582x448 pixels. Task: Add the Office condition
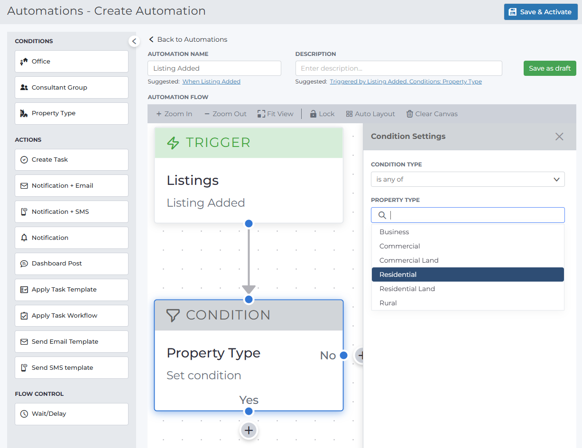coord(72,62)
